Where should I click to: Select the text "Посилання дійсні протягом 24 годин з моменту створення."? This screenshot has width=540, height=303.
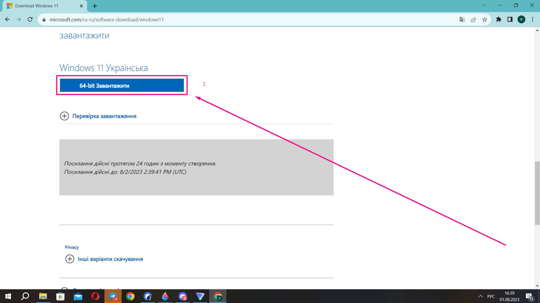[x=140, y=163]
